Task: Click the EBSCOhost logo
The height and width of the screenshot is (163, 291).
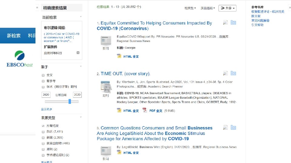Action: [x=20, y=59]
